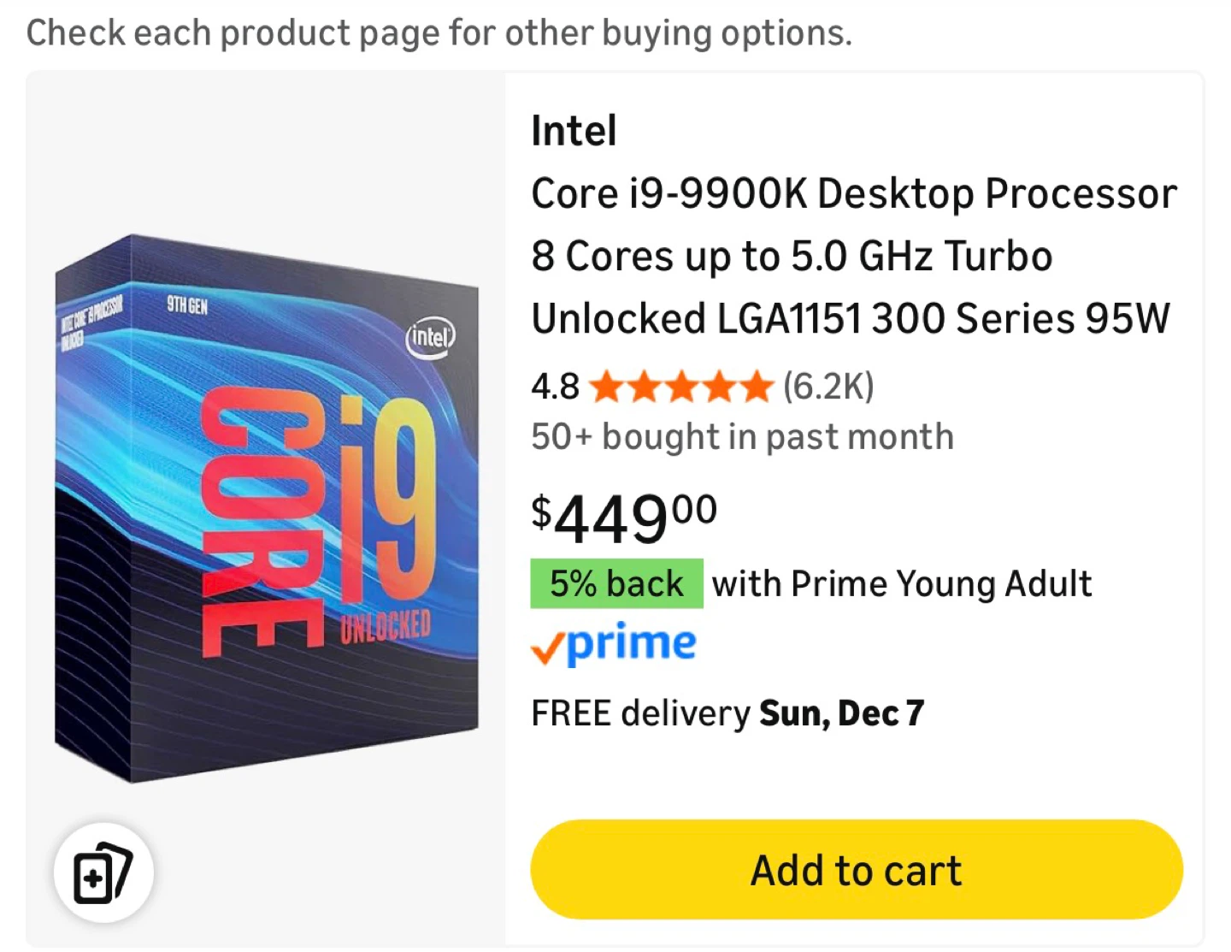View the 6.2K customer reviews
The height and width of the screenshot is (952, 1231).
coord(828,387)
